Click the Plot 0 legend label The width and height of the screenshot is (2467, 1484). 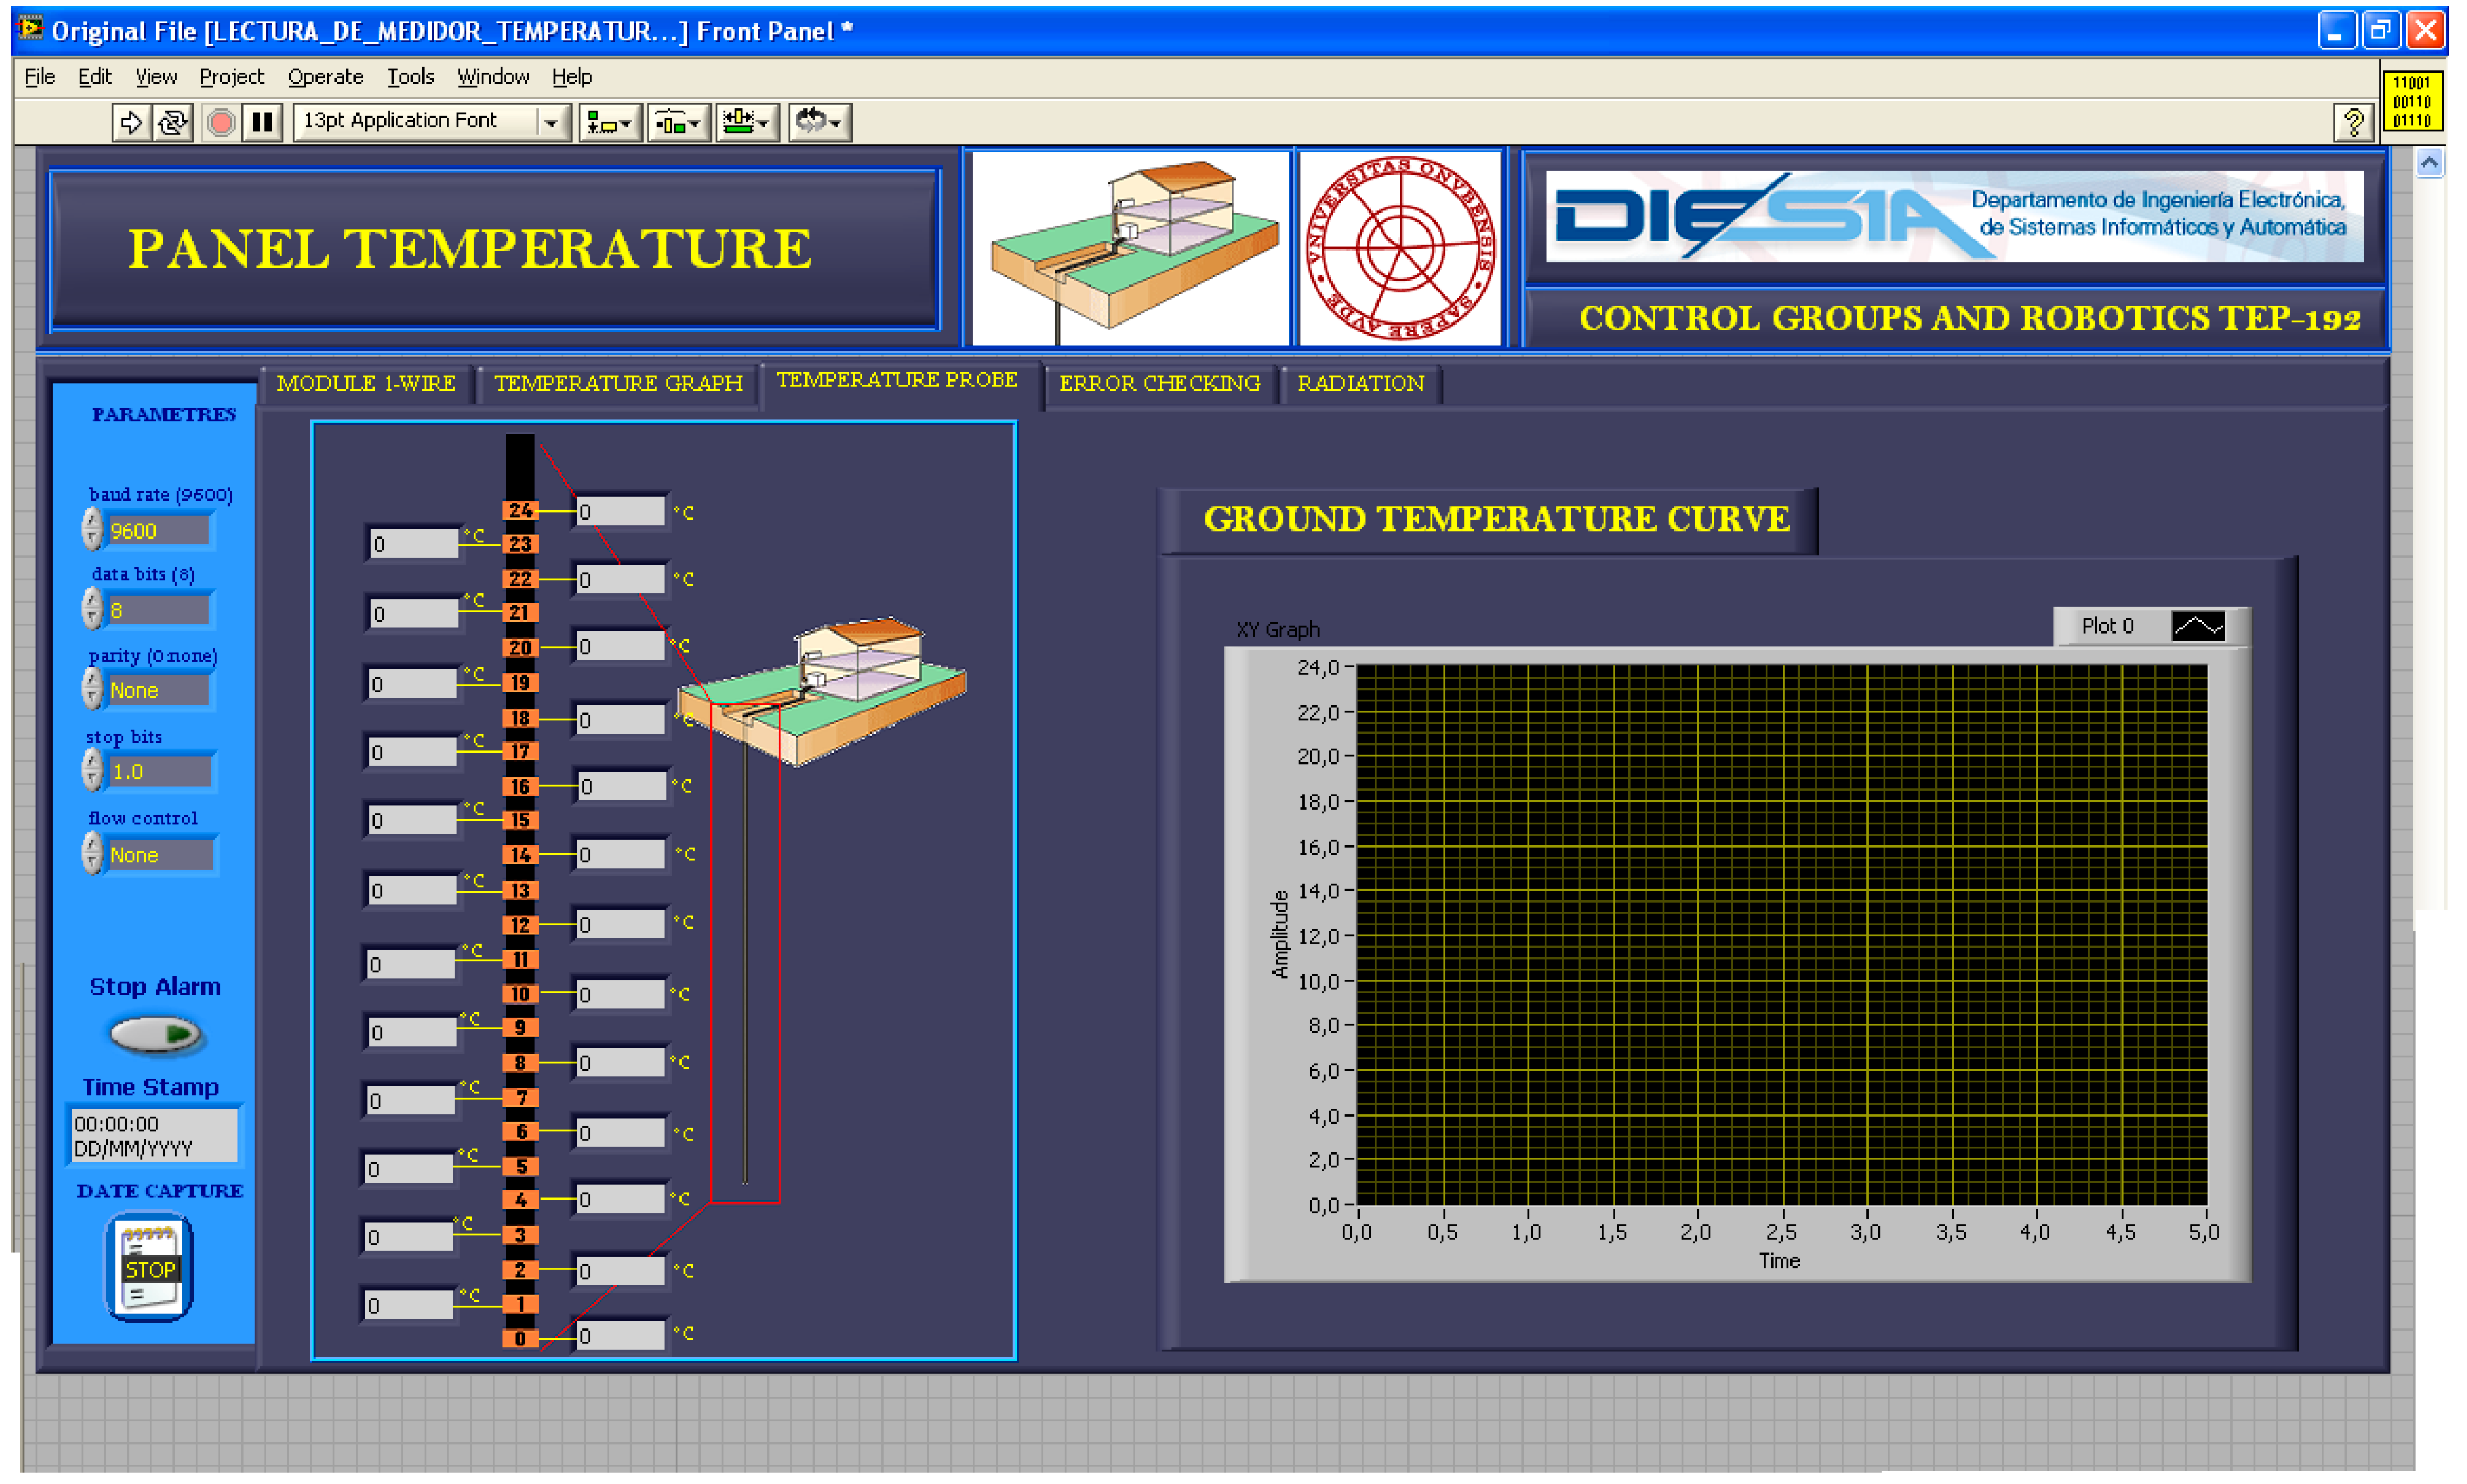click(2107, 626)
